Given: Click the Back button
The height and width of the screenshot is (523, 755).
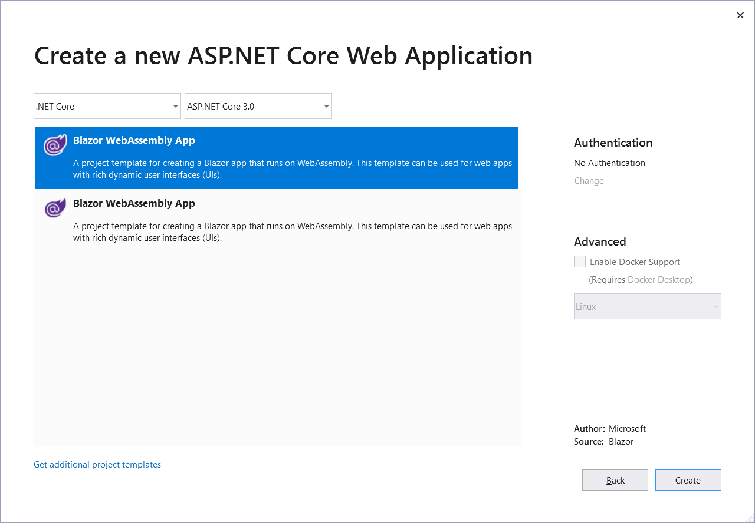Looking at the screenshot, I should [615, 480].
